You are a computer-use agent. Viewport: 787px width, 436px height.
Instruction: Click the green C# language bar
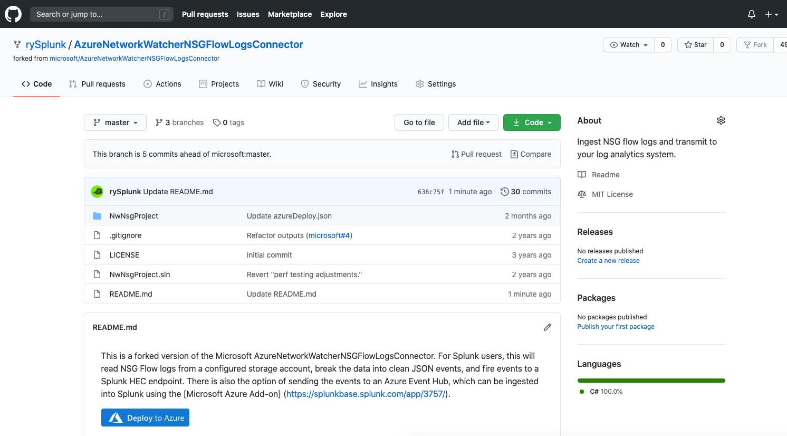pos(651,381)
